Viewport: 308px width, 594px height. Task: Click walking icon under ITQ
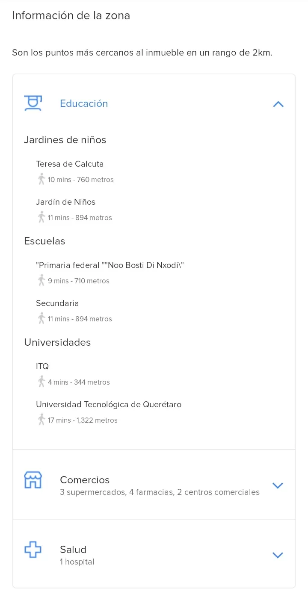click(x=41, y=382)
